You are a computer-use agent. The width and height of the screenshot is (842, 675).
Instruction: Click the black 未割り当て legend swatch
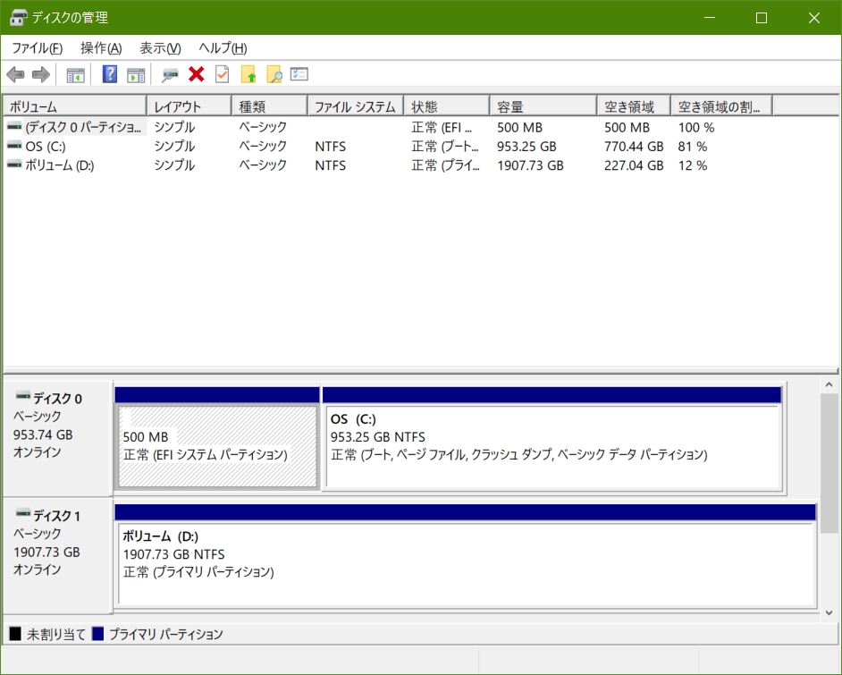[15, 634]
